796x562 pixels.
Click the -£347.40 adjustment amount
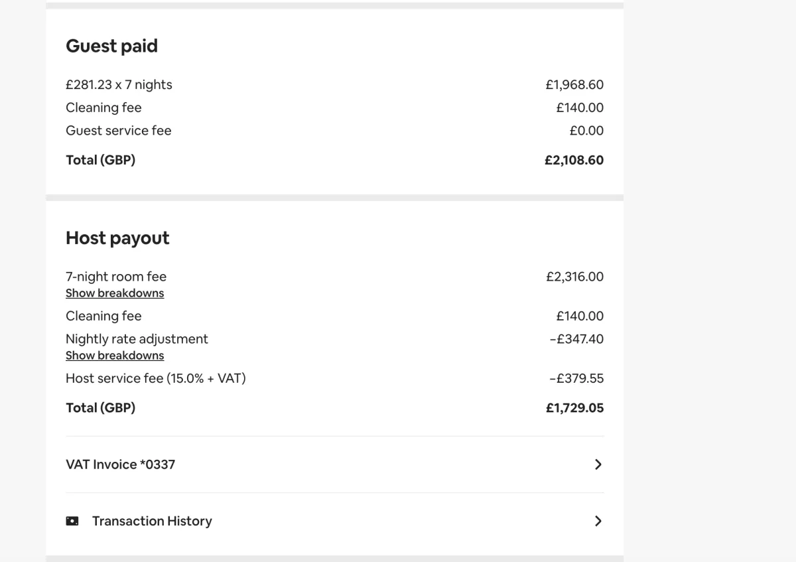(x=576, y=339)
